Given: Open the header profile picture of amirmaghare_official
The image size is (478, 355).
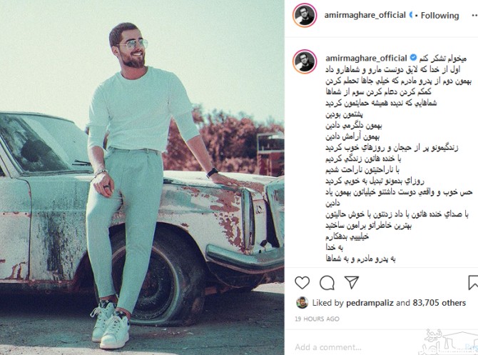Looking at the screenshot, I should point(305,15).
